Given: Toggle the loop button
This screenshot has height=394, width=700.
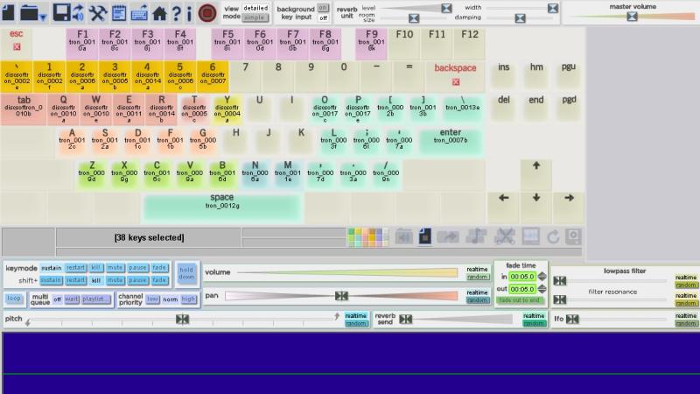Looking at the screenshot, I should point(14,299).
